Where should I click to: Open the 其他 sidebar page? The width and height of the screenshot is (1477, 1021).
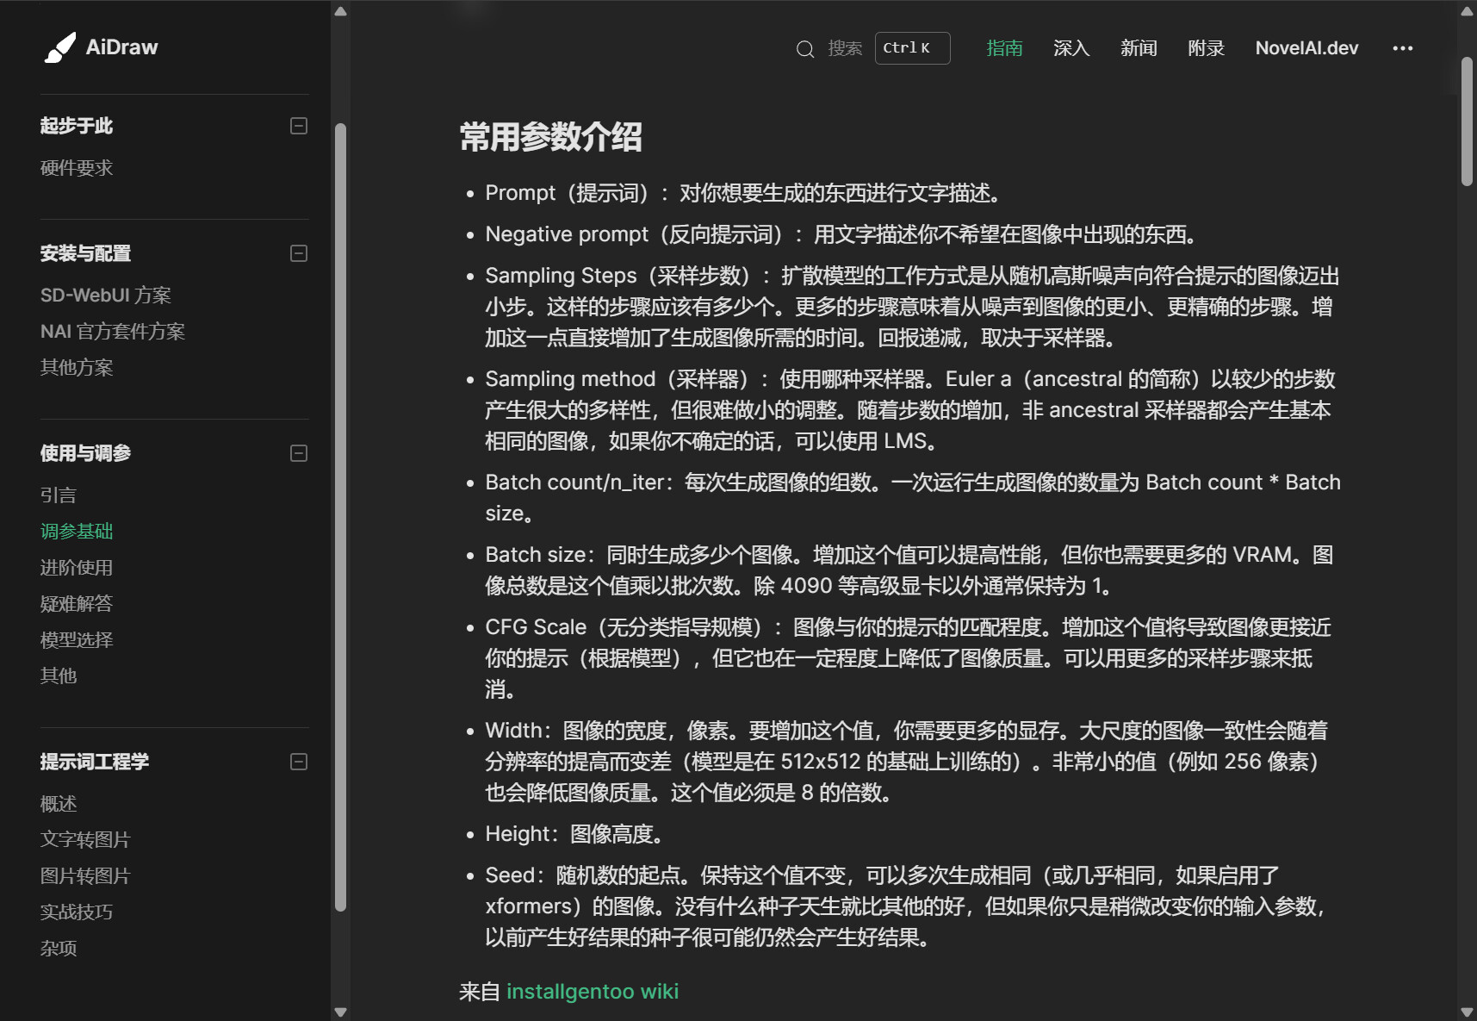click(59, 676)
